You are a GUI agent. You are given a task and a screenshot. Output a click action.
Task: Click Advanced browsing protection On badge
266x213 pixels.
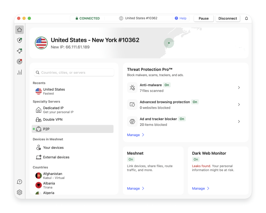195,102
